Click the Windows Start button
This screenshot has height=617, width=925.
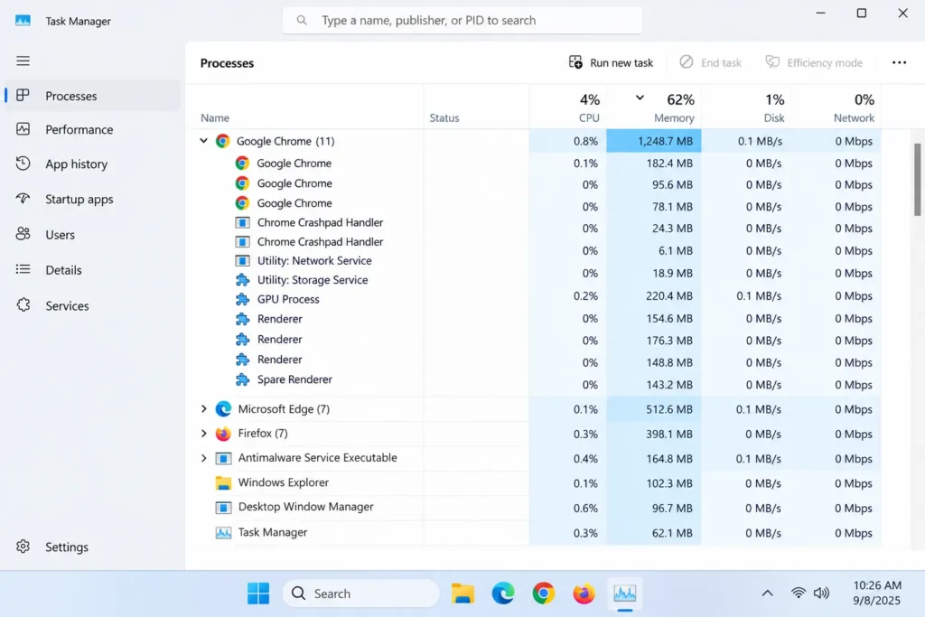pos(258,594)
